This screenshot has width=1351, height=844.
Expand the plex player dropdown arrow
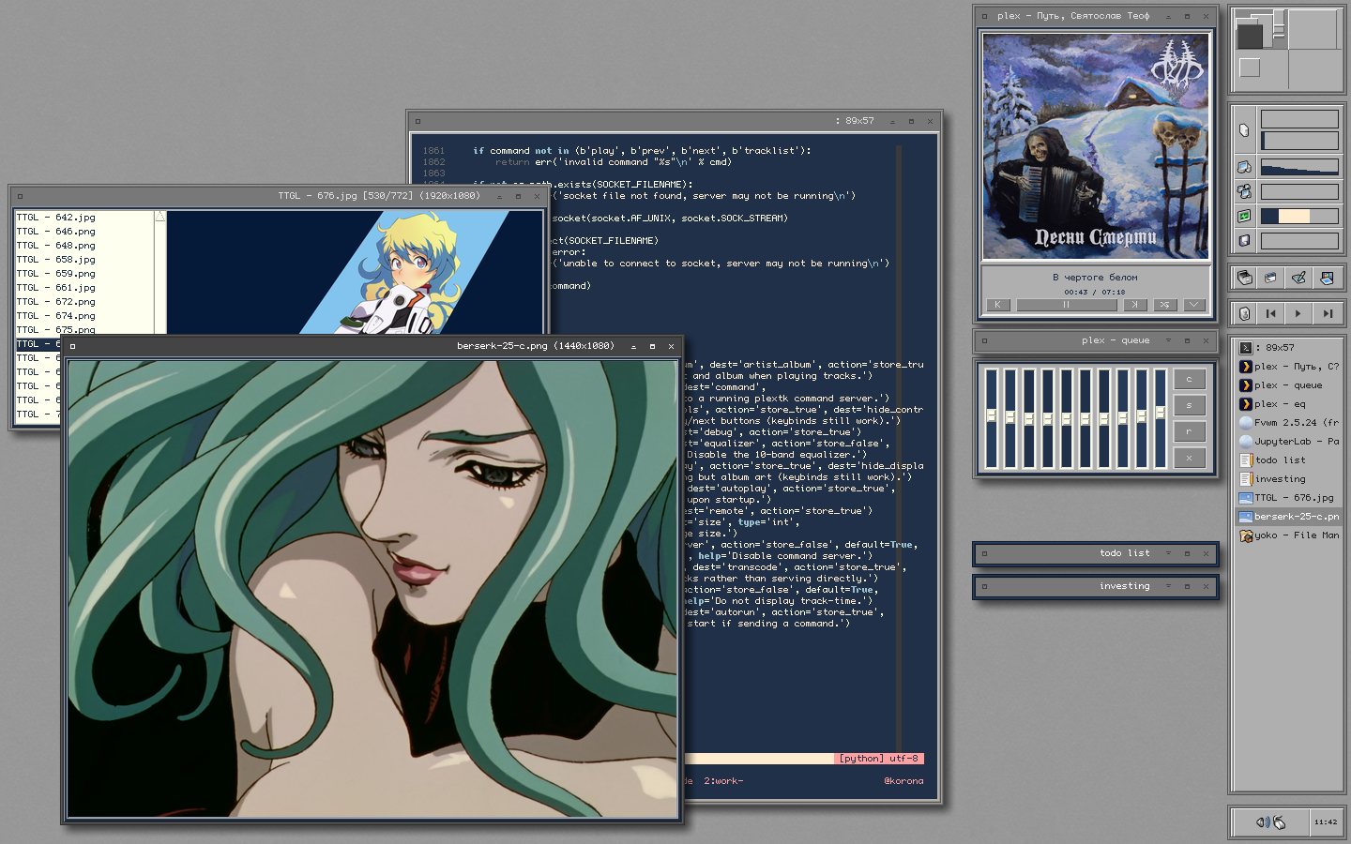click(1194, 305)
